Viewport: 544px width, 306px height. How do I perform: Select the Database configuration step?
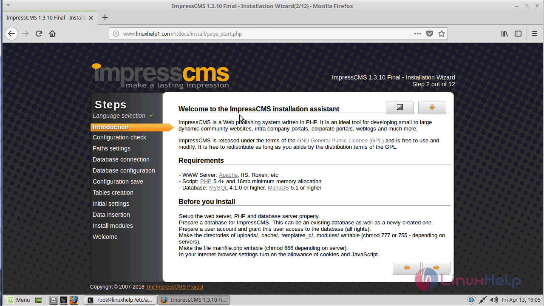tap(124, 170)
